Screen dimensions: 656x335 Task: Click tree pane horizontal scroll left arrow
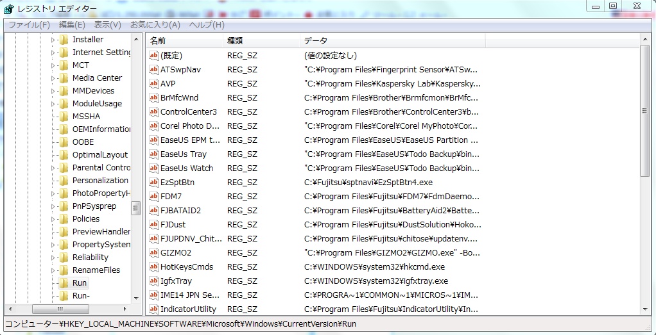click(12, 309)
